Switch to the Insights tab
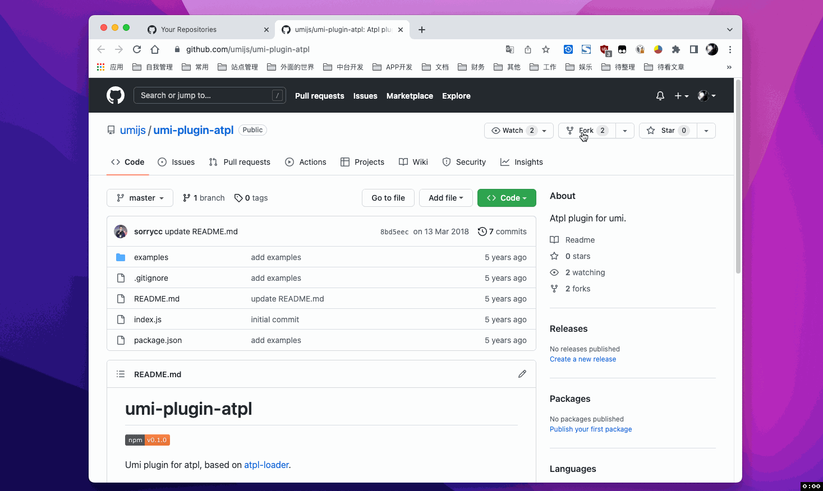This screenshot has width=823, height=491. tap(522, 162)
